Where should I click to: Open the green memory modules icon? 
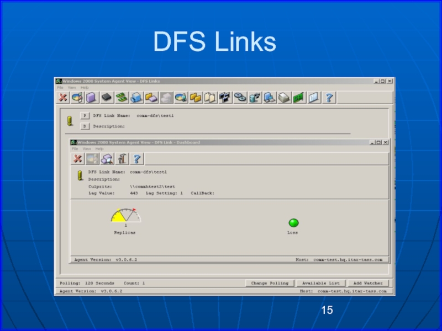point(122,98)
